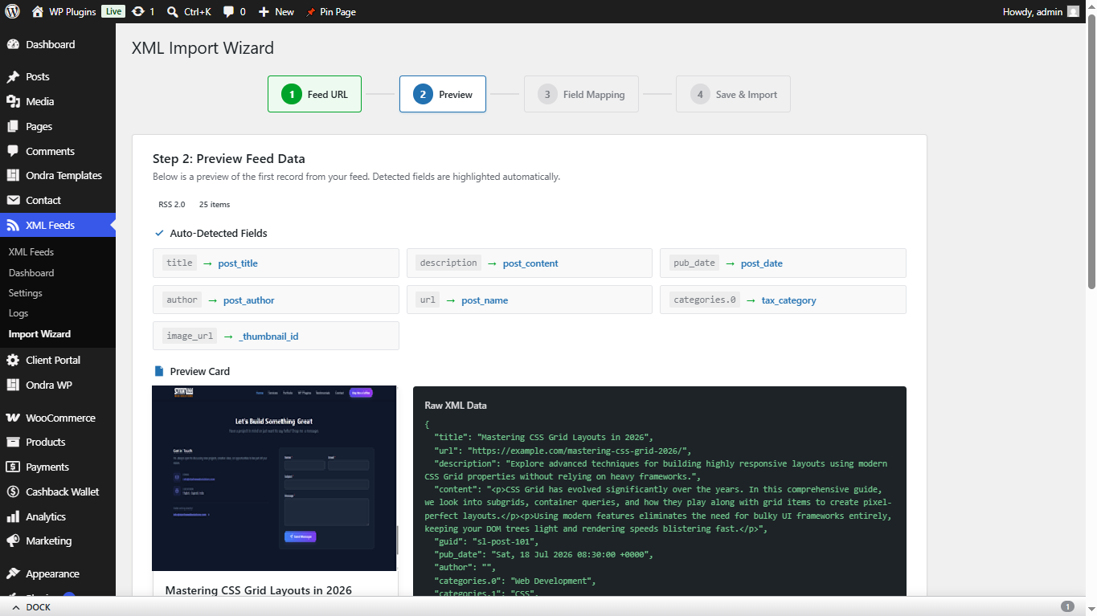Select step 2 Preview tab
Image resolution: width=1097 pixels, height=616 pixels.
pos(443,94)
